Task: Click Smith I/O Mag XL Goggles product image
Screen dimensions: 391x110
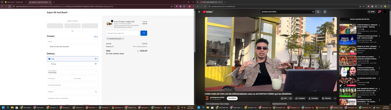Action: pos(109,24)
